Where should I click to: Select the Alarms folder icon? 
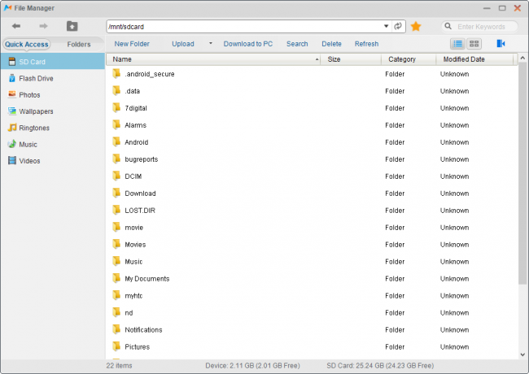click(x=116, y=124)
